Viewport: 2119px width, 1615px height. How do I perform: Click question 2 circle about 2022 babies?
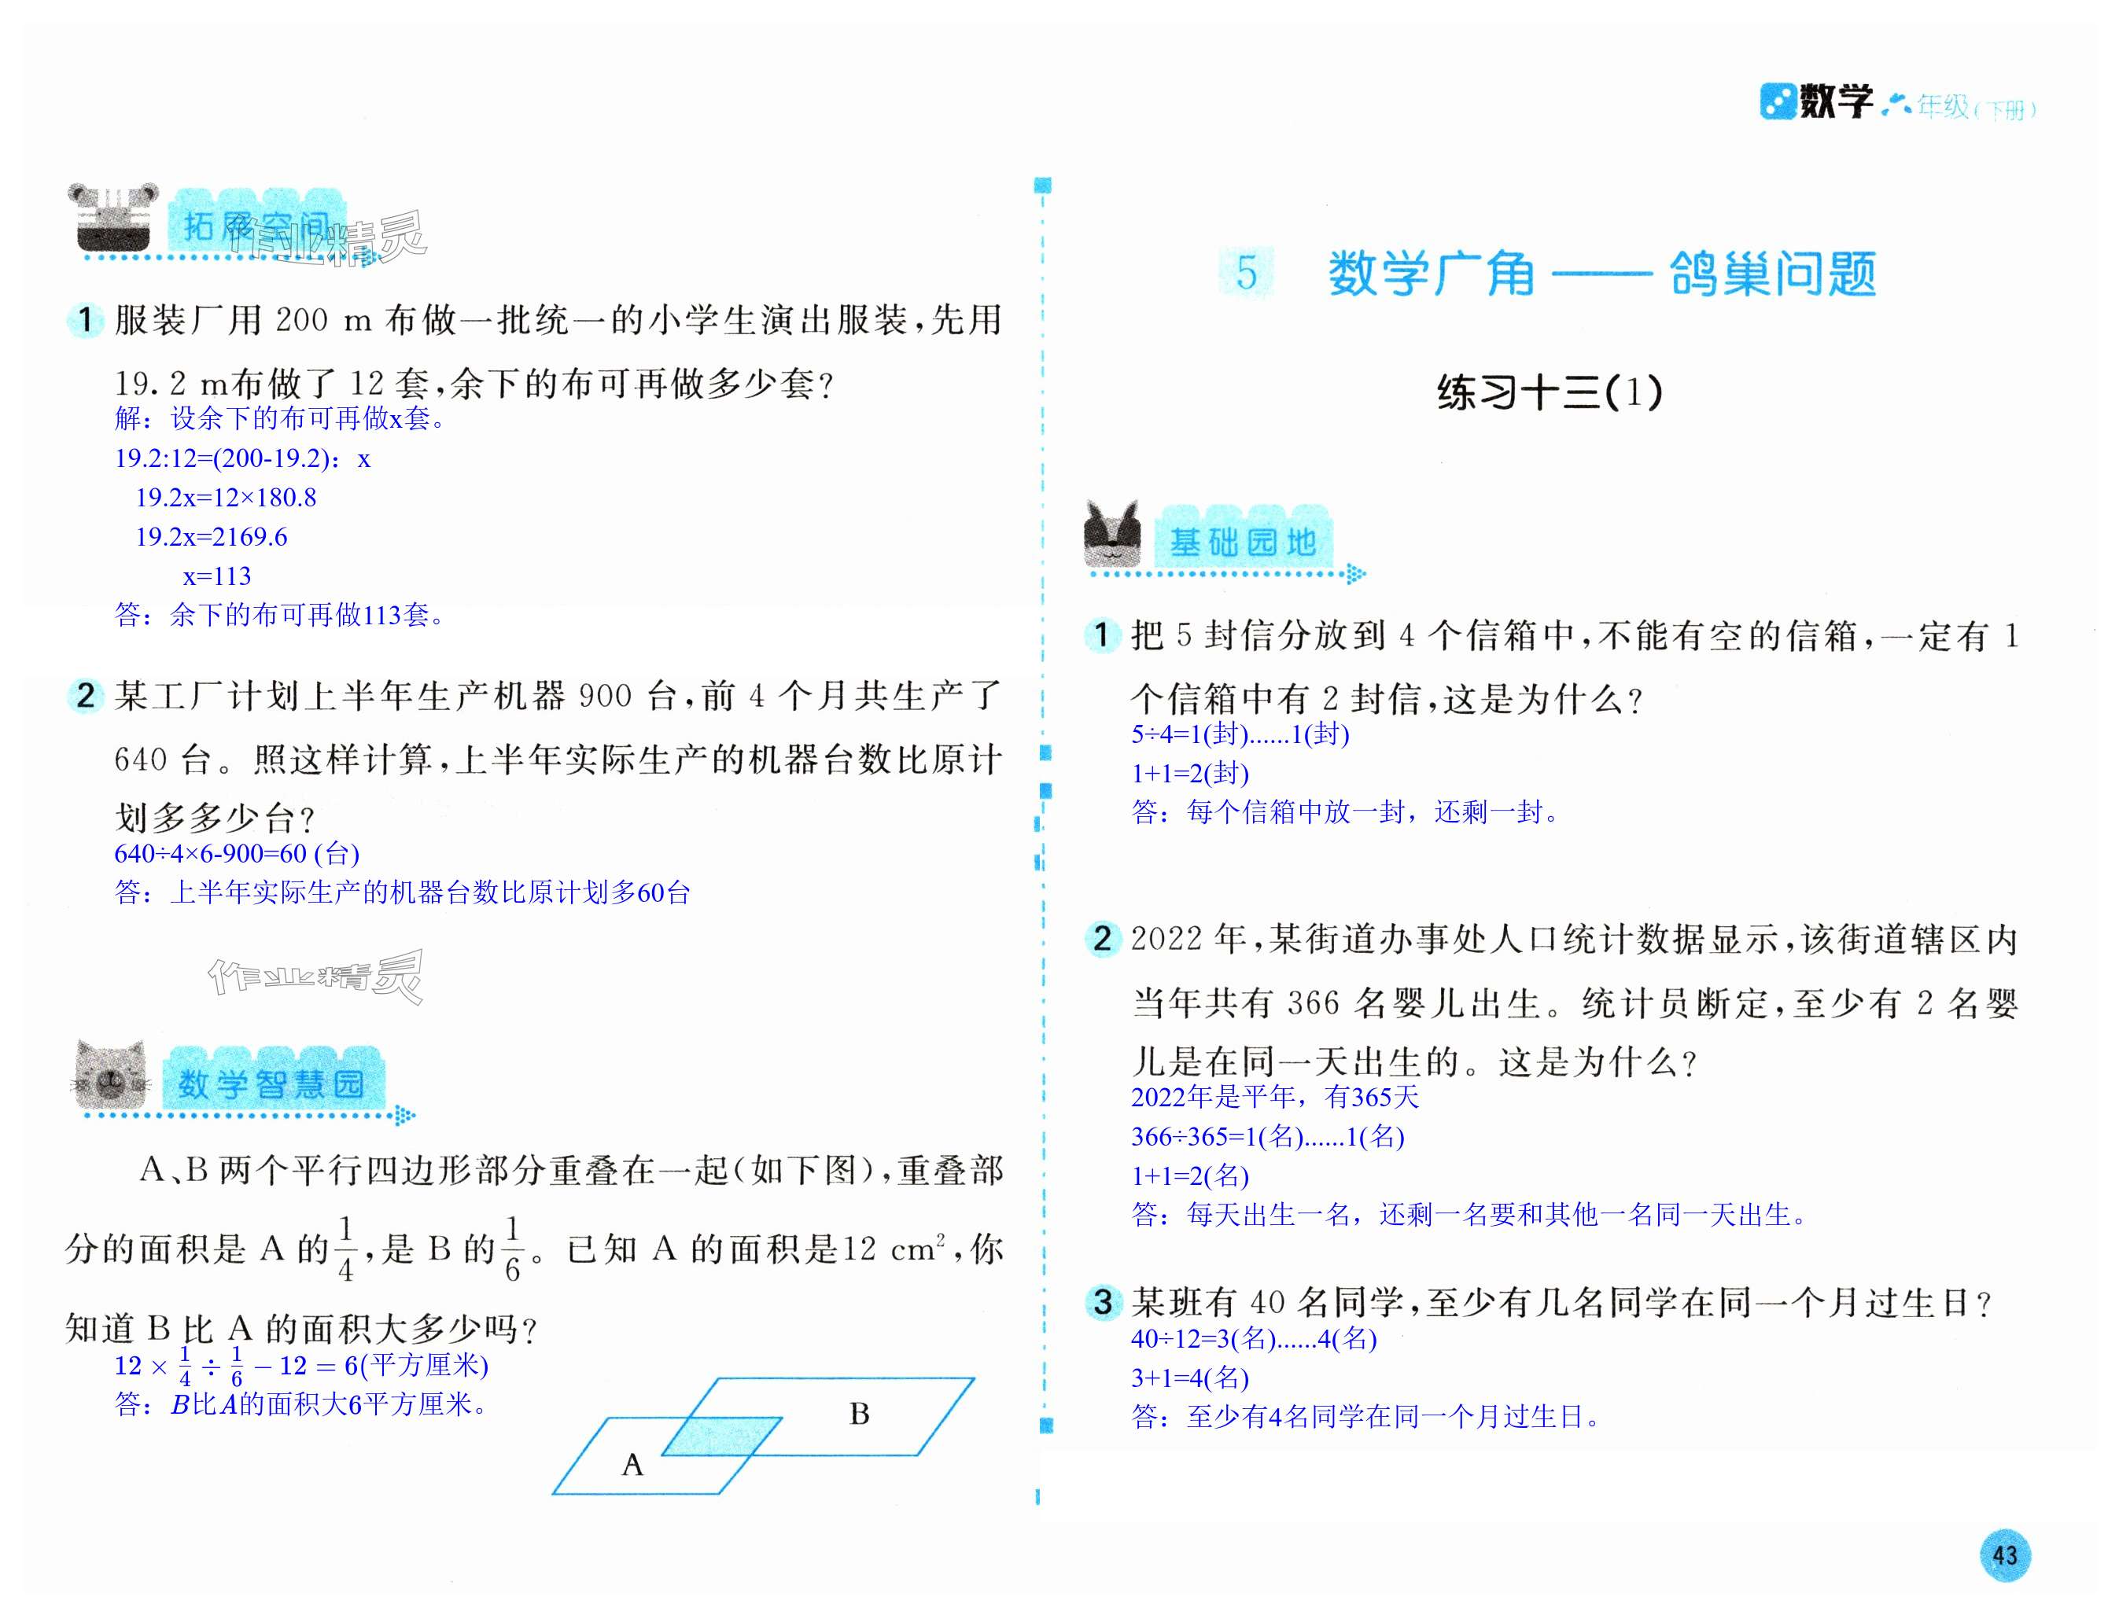click(1103, 938)
